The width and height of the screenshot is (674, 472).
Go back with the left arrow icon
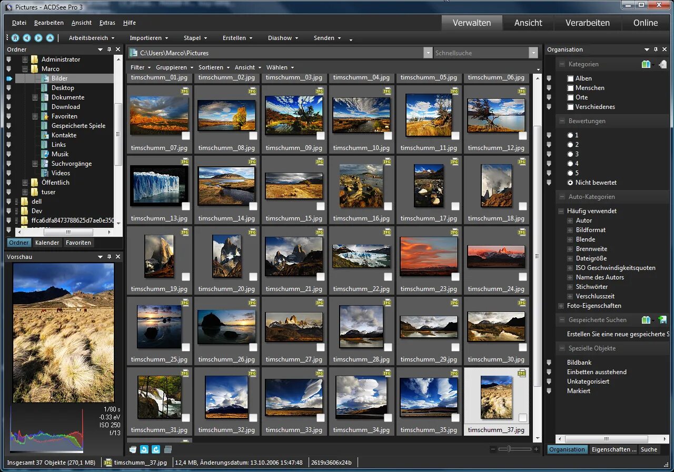click(27, 38)
